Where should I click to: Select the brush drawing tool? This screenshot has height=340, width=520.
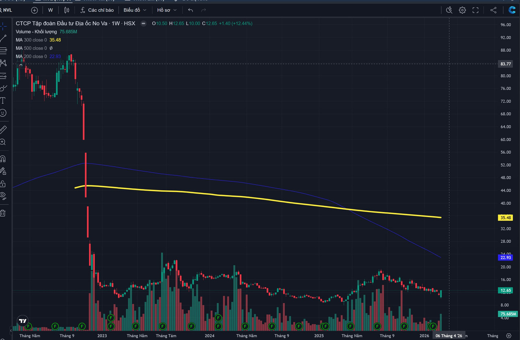3,88
